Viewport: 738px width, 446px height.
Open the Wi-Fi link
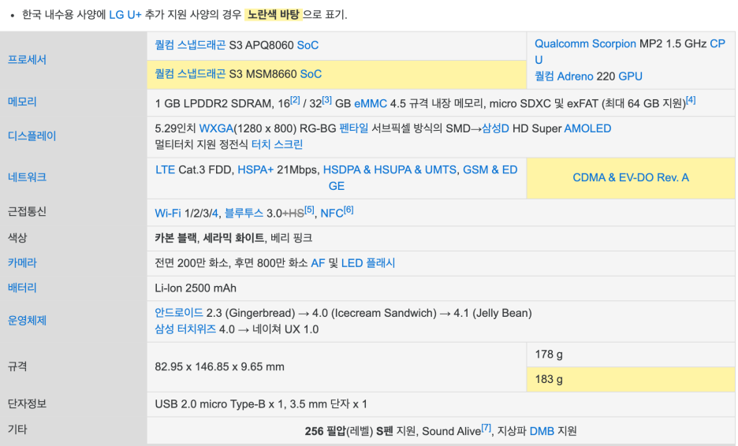point(168,213)
